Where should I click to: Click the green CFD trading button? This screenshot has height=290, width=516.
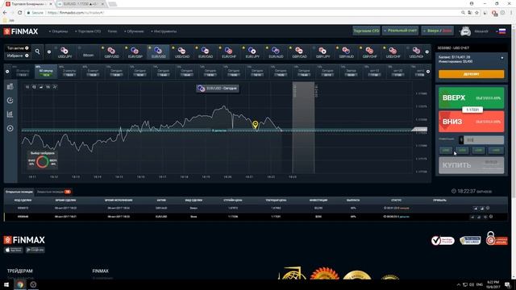[x=366, y=31]
